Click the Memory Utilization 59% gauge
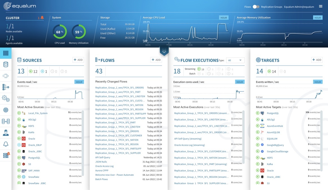This screenshot has width=328, height=190. tap(79, 32)
